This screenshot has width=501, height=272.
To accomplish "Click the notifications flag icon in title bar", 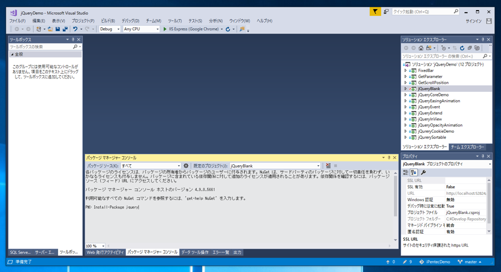I will (x=375, y=12).
